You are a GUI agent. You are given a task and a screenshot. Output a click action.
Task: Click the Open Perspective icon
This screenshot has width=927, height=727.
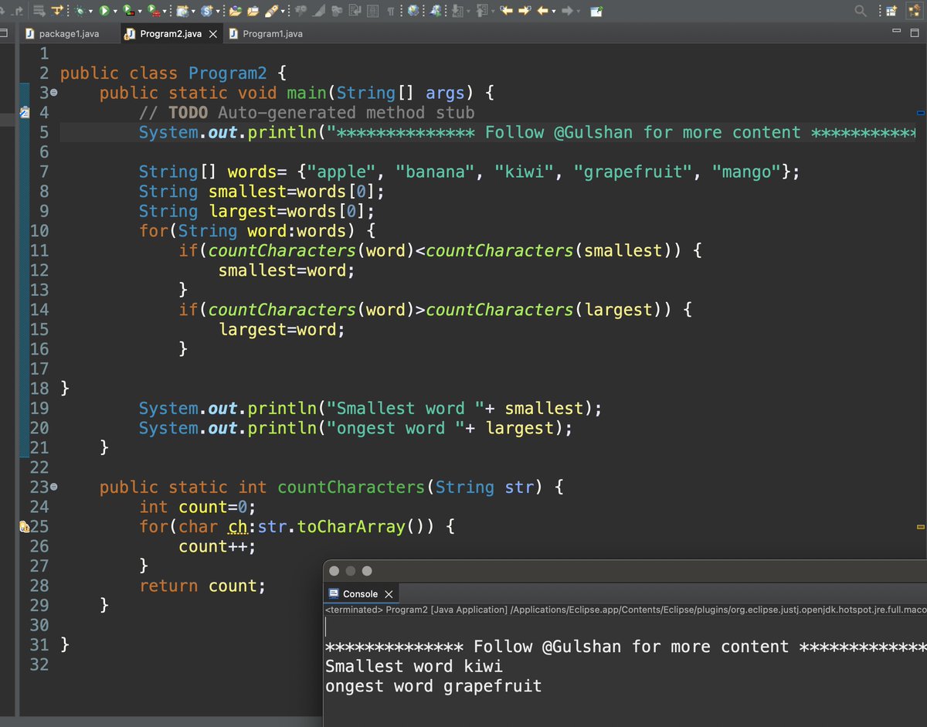[891, 11]
